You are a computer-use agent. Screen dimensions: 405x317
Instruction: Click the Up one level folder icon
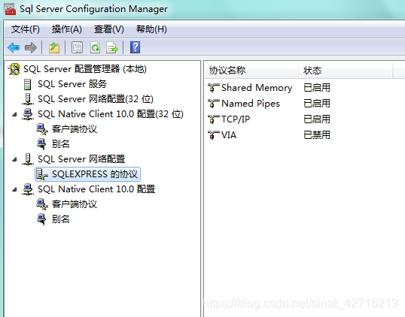[x=54, y=47]
